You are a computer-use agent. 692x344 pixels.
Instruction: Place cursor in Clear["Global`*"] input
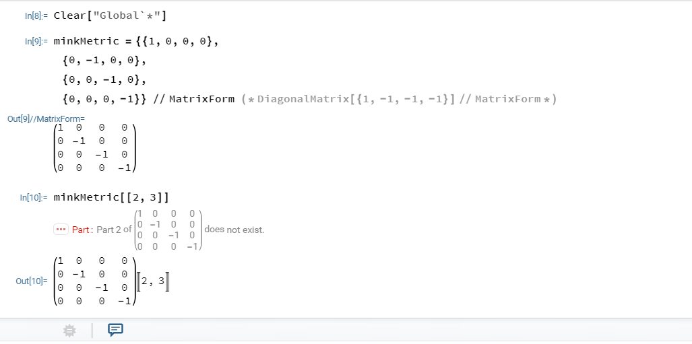click(x=111, y=16)
